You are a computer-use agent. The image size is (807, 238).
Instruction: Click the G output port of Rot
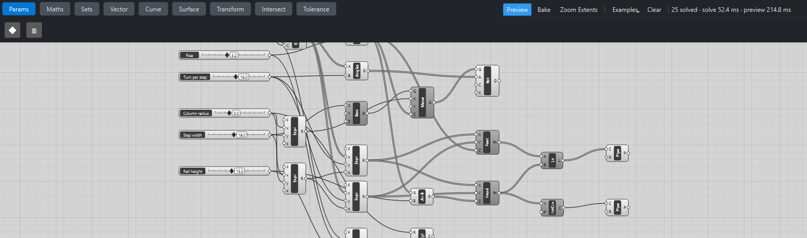coord(499,81)
